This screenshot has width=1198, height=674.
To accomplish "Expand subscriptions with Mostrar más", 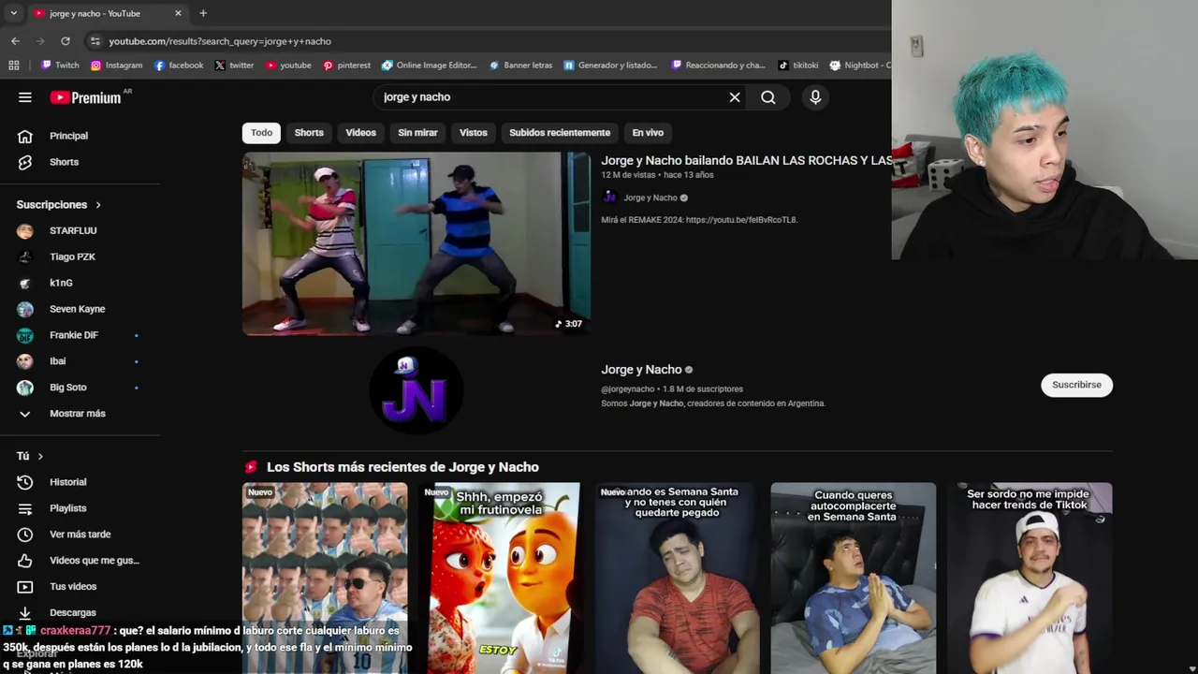I will click(80, 414).
